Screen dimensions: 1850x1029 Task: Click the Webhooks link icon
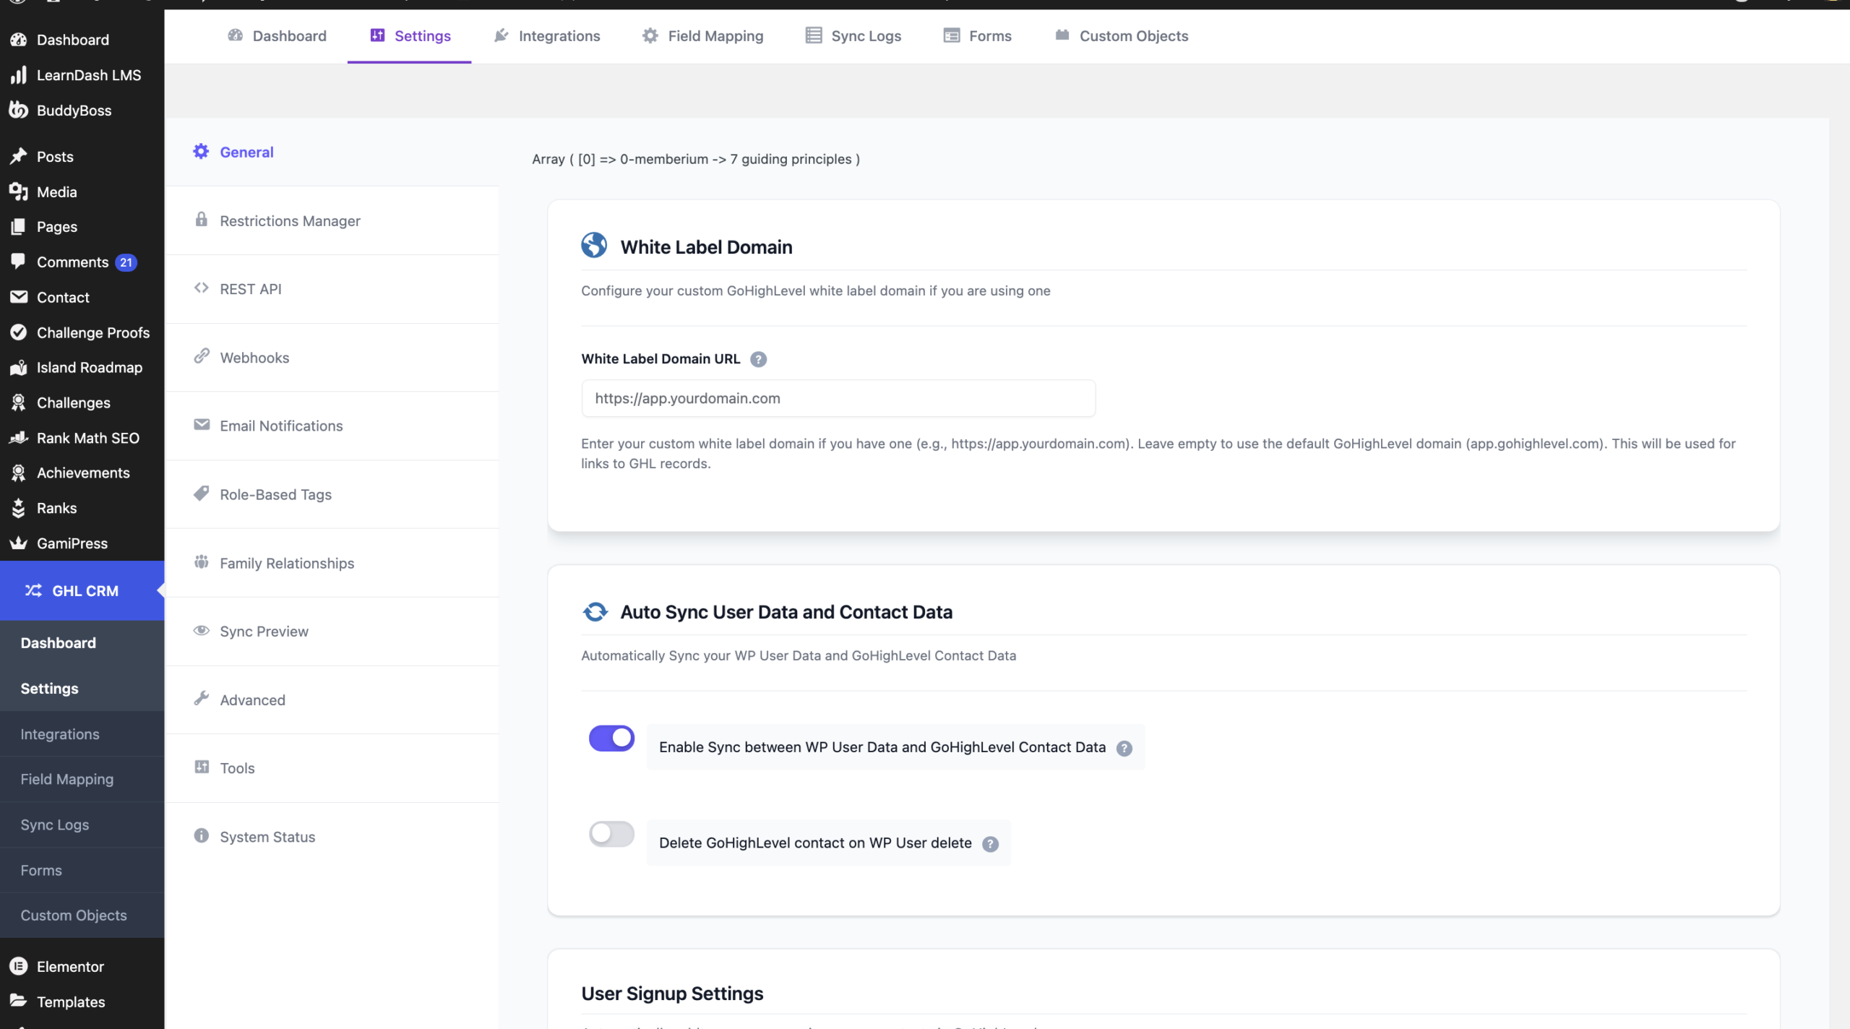pos(201,356)
